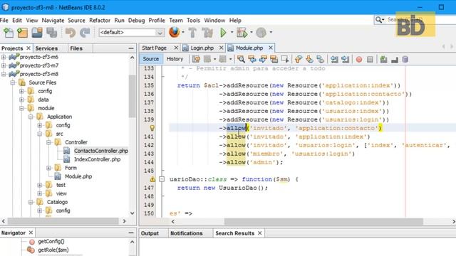Screen dimensions: 456x256
Task: Toggle Rectangular Selection icon
Action: tap(285, 59)
